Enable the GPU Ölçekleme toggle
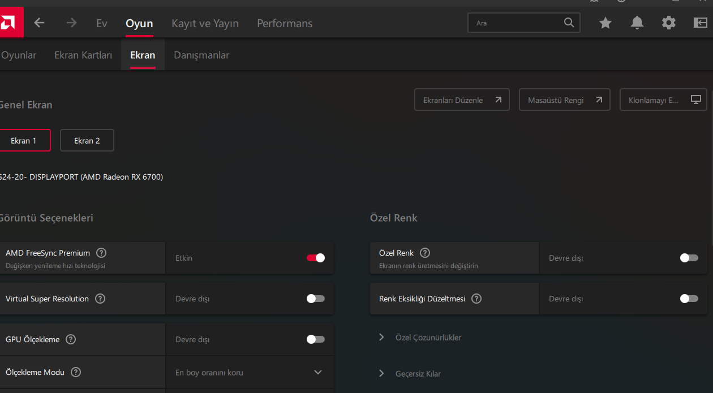Screen dimensions: 713x393 316,339
